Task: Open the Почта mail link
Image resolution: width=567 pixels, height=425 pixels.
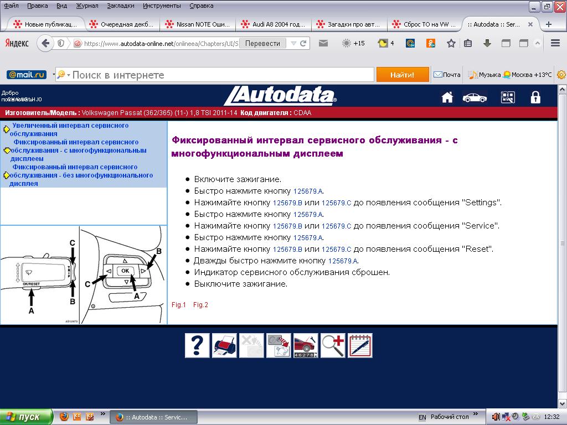Action: [447, 75]
